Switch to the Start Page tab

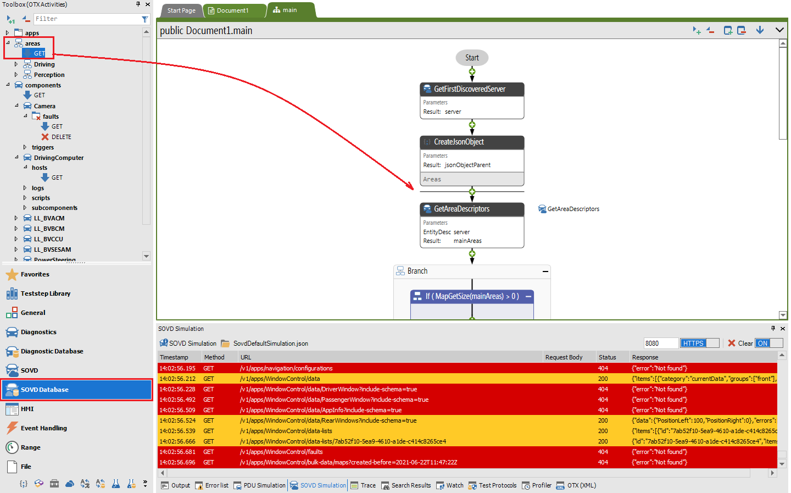coord(181,10)
